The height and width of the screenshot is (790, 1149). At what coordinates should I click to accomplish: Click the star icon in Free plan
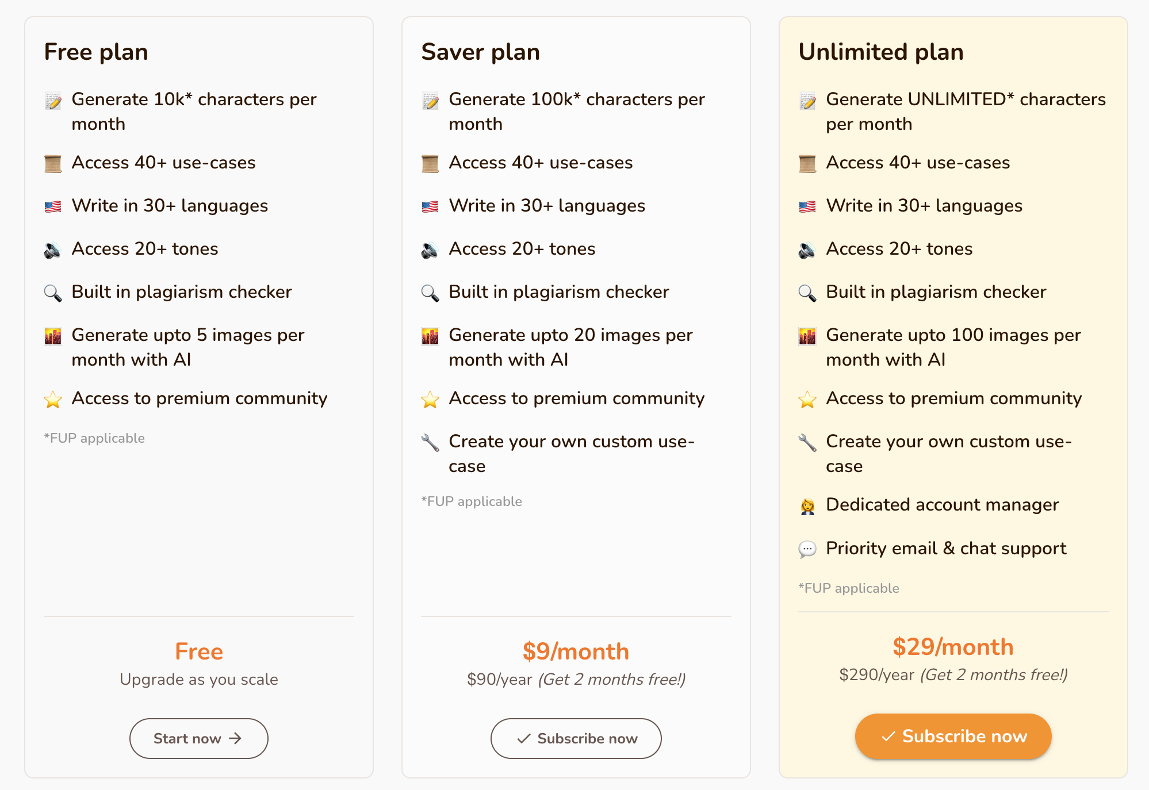[x=53, y=399]
